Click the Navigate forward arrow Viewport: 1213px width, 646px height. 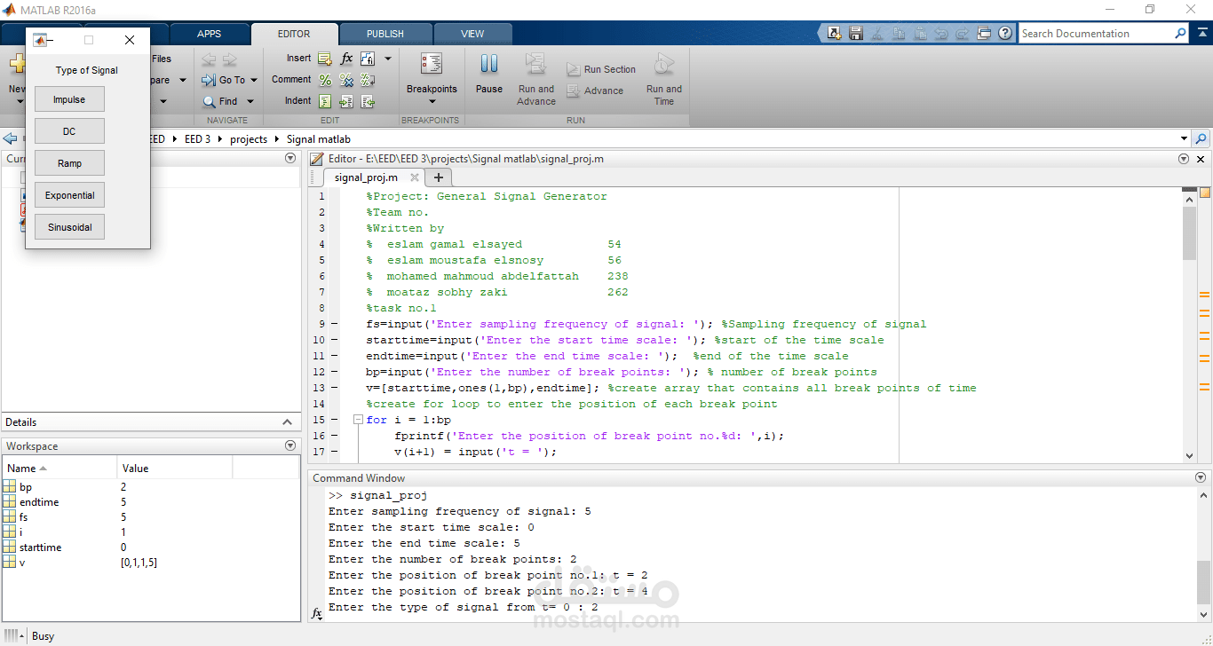[x=230, y=59]
